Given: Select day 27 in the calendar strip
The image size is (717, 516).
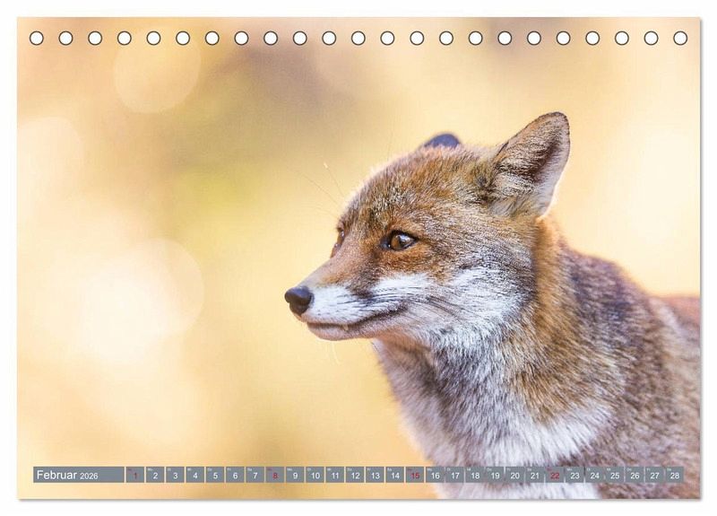Looking at the screenshot, I should pos(654,475).
